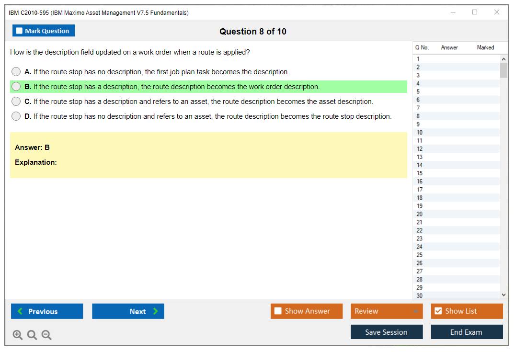The height and width of the screenshot is (352, 515).
Task: Enable the Show Answer checkbox
Action: coord(278,311)
